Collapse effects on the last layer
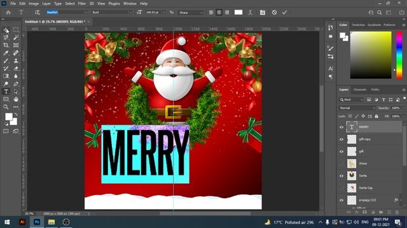The height and width of the screenshot is (228, 407). [x=401, y=200]
